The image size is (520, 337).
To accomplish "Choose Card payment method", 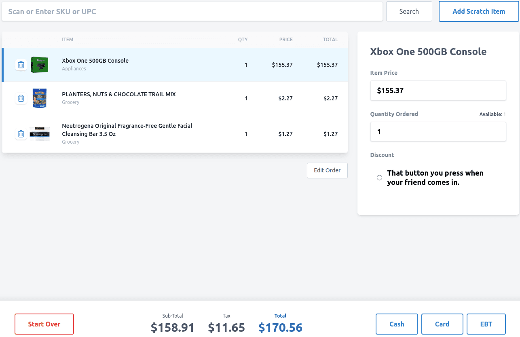I will 442,324.
